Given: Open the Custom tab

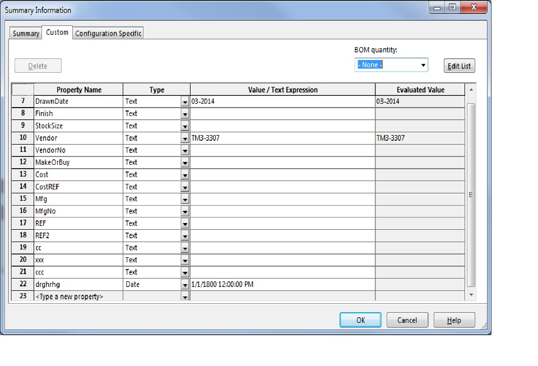Looking at the screenshot, I should (57, 33).
